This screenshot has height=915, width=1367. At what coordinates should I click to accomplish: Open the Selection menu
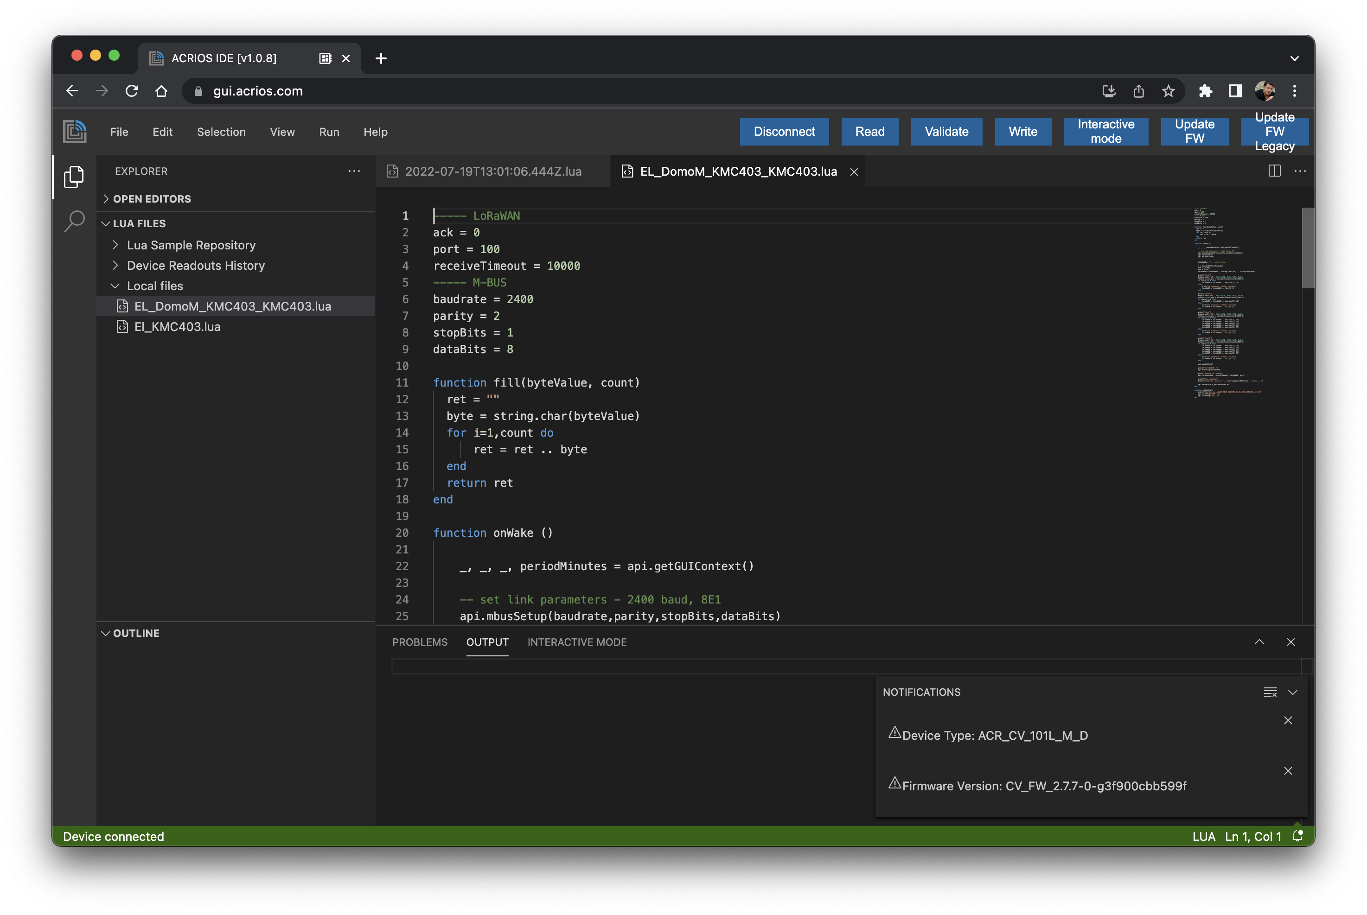[x=221, y=132]
